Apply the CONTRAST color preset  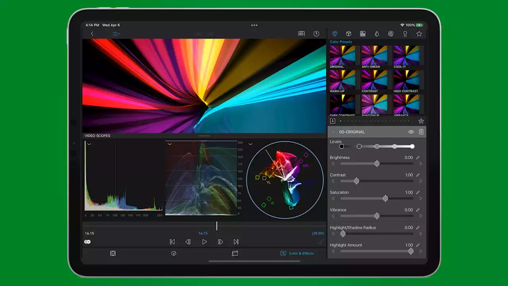click(375, 81)
